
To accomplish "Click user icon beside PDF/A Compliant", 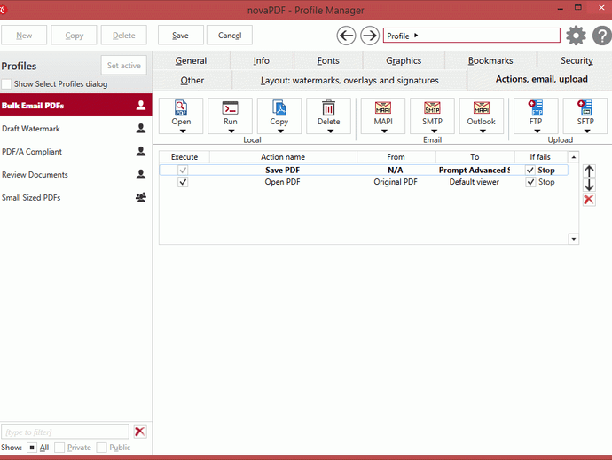I will tap(141, 151).
